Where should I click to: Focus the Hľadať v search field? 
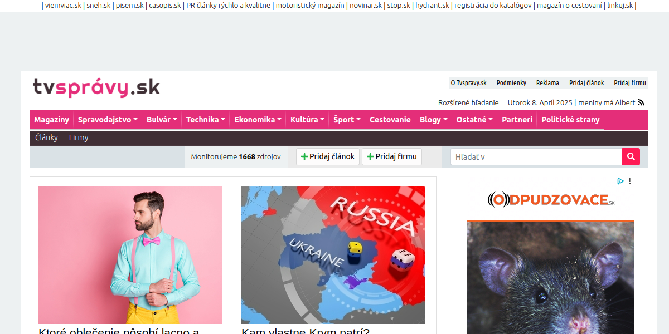point(536,157)
